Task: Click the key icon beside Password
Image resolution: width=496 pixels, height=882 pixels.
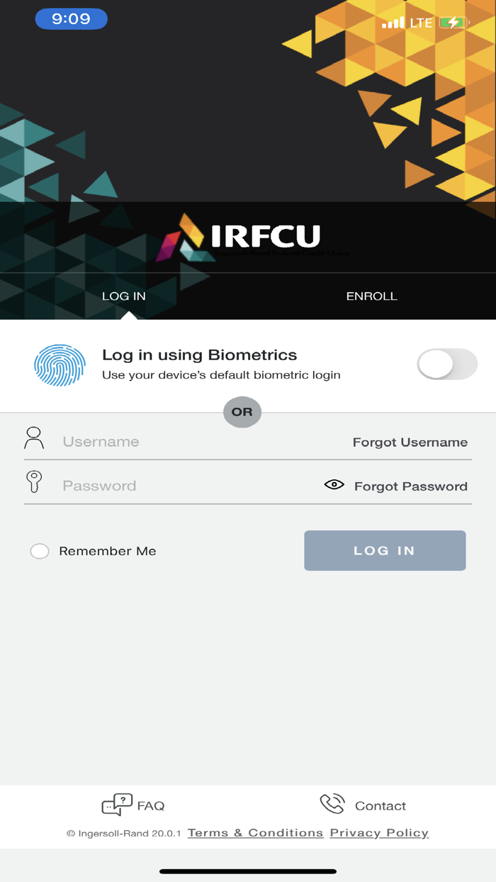Action: (x=33, y=481)
